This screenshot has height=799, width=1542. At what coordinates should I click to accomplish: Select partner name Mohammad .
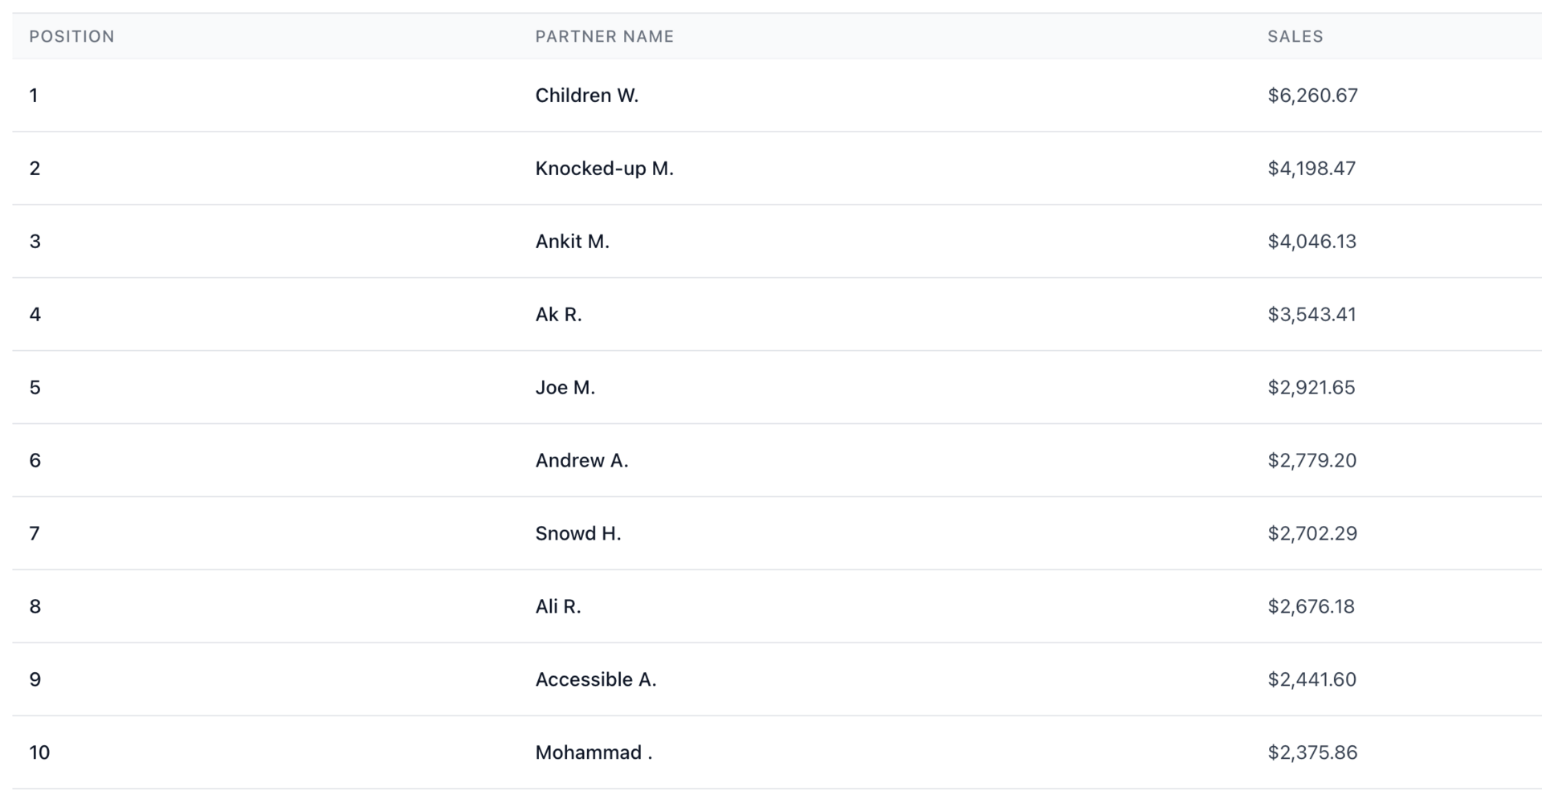click(594, 753)
